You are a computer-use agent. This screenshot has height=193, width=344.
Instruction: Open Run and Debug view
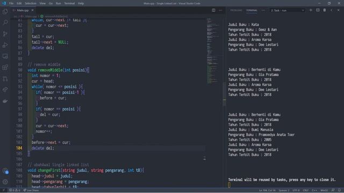tap(5, 45)
